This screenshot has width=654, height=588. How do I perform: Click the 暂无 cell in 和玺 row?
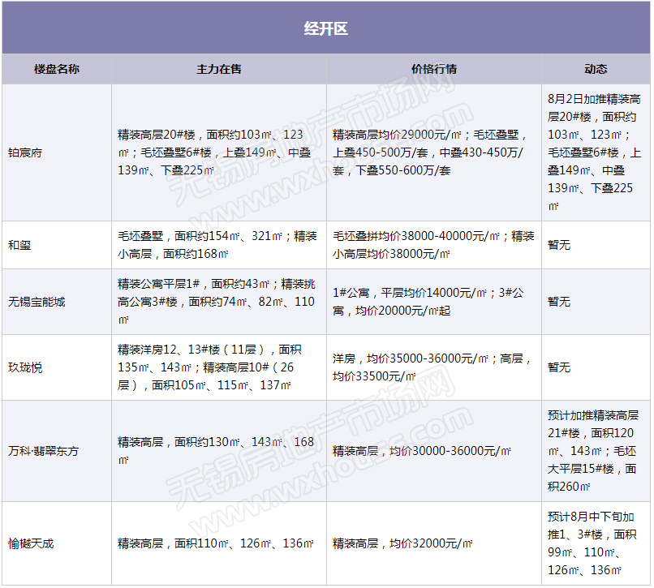click(x=559, y=244)
